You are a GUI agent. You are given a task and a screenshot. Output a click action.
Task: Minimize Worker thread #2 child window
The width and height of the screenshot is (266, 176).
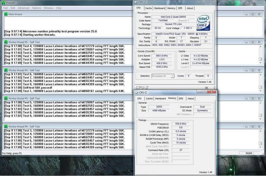coord(246,70)
